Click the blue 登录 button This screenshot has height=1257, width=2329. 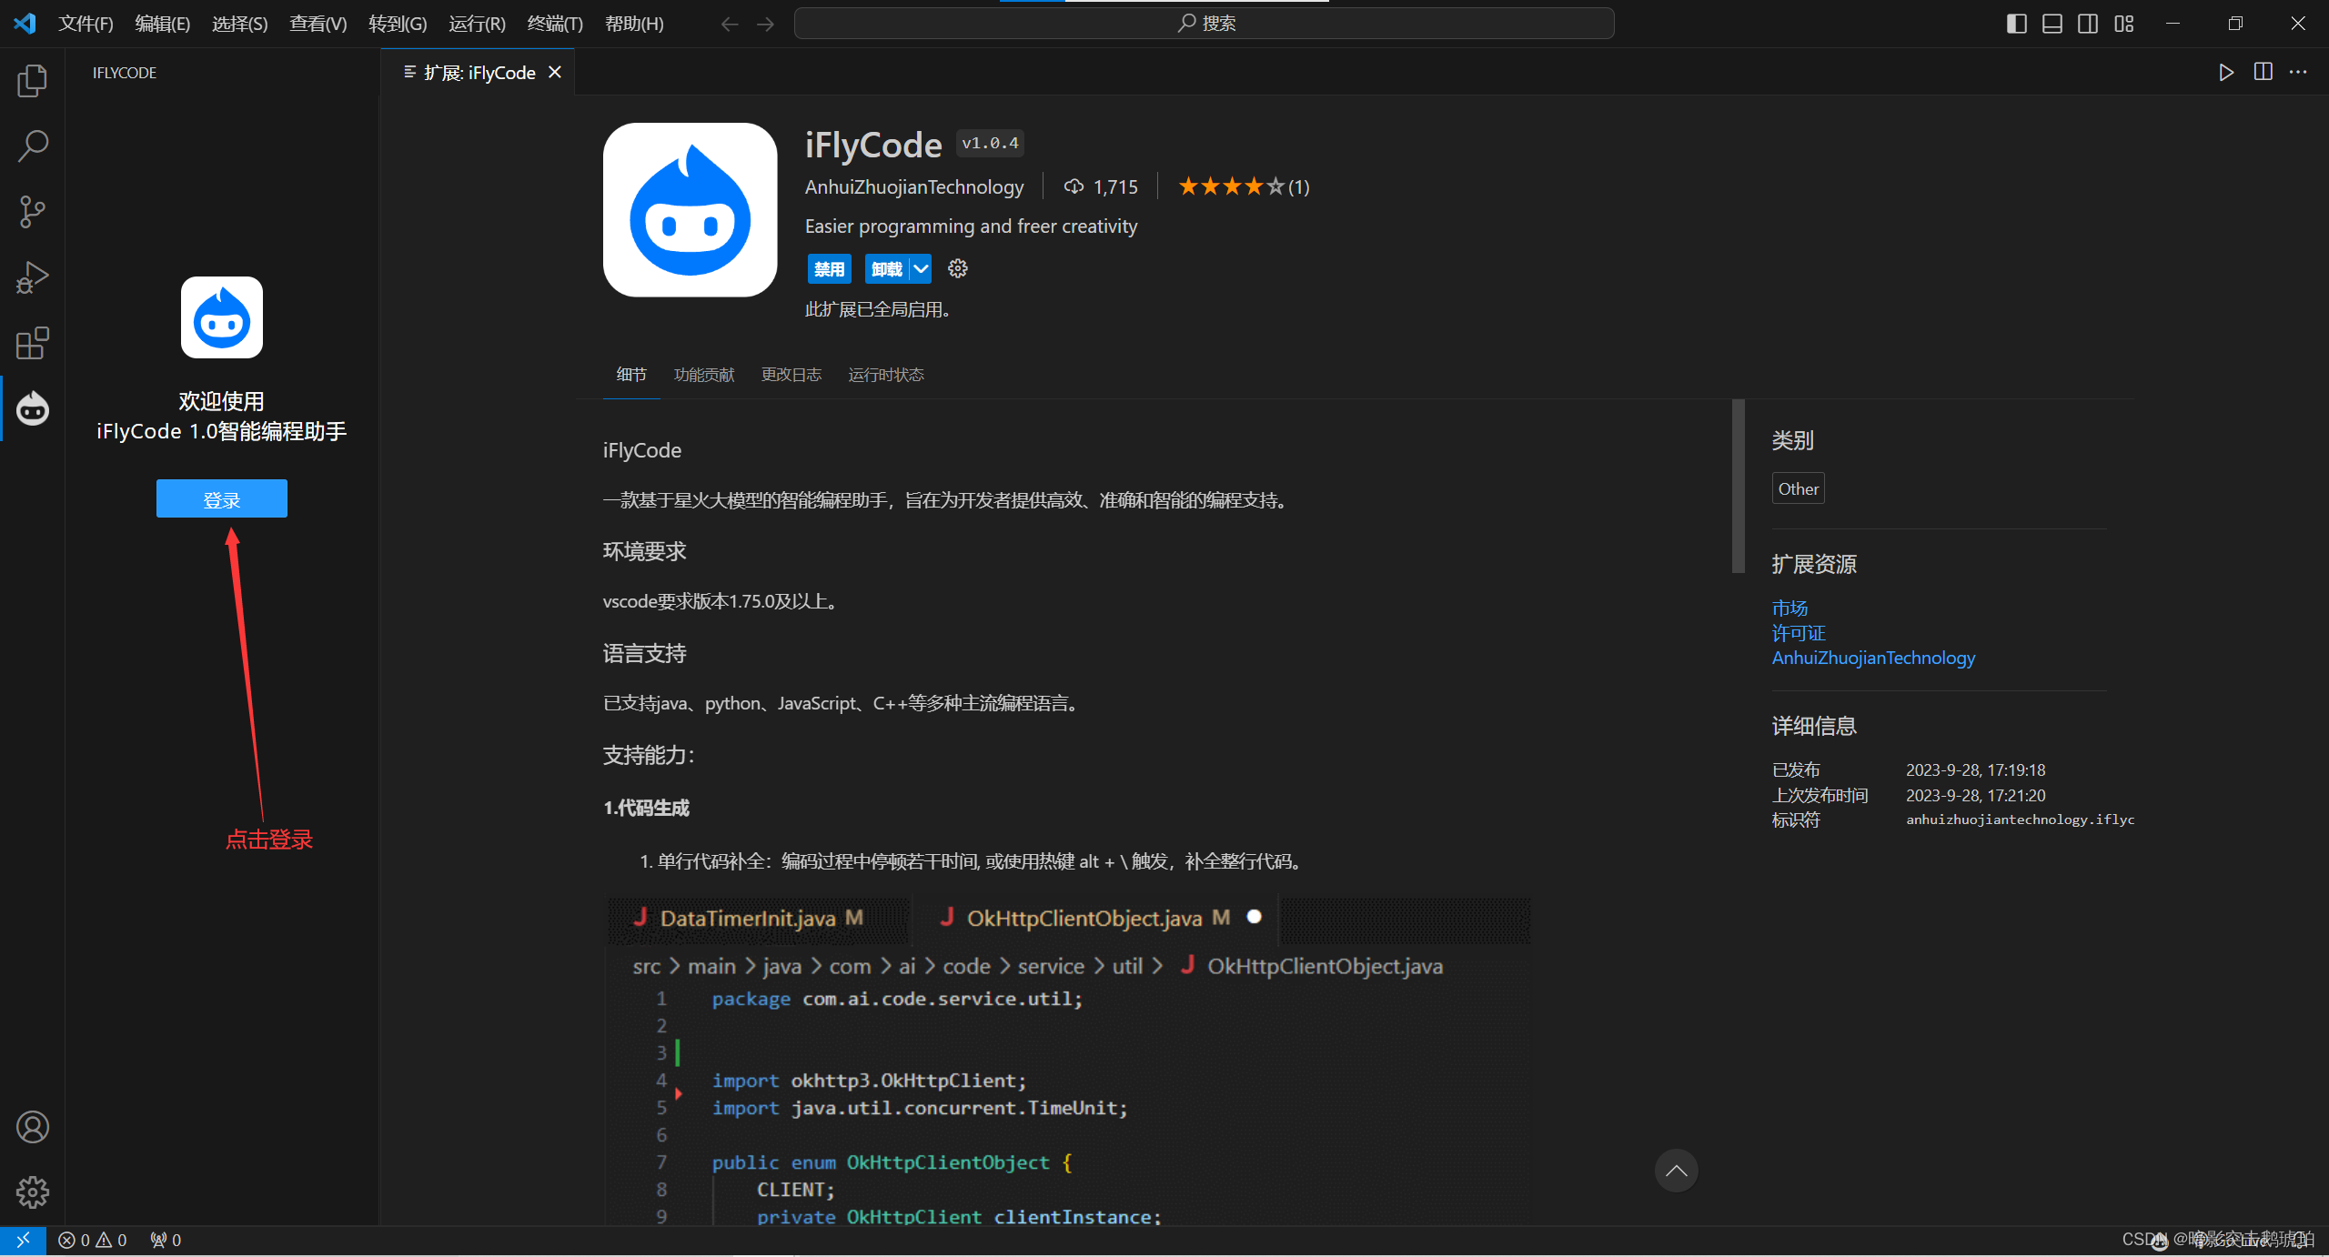221,498
